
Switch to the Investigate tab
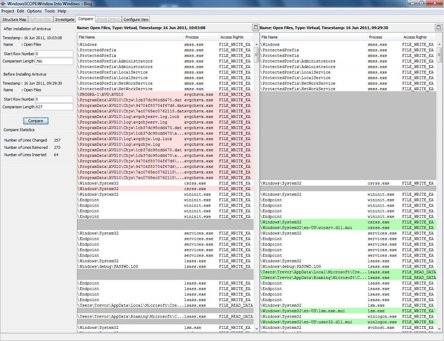click(65, 19)
